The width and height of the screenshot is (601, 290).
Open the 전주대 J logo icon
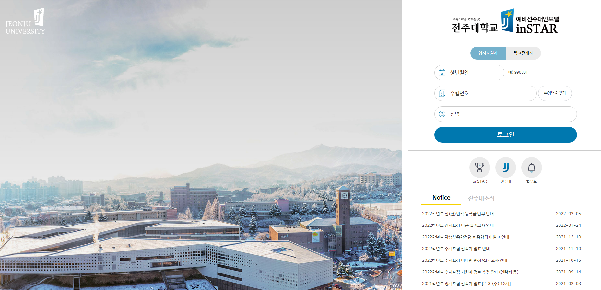pyautogui.click(x=506, y=168)
